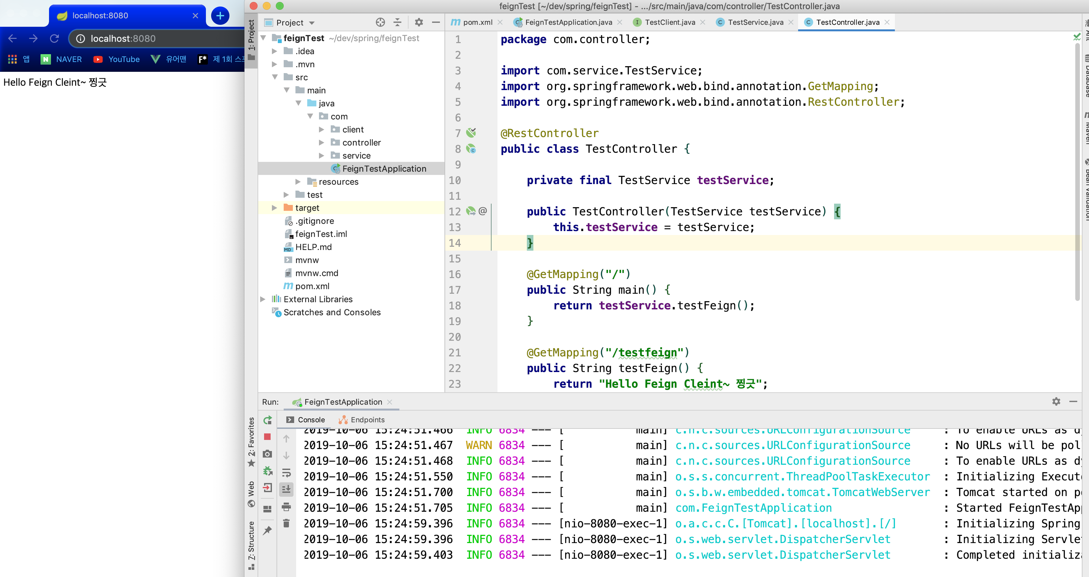Toggle the Project tool window stripe button
The image size is (1089, 577).
[x=251, y=40]
